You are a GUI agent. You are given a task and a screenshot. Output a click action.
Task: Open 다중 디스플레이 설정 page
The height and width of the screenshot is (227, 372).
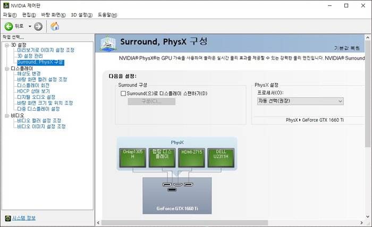[38, 109]
